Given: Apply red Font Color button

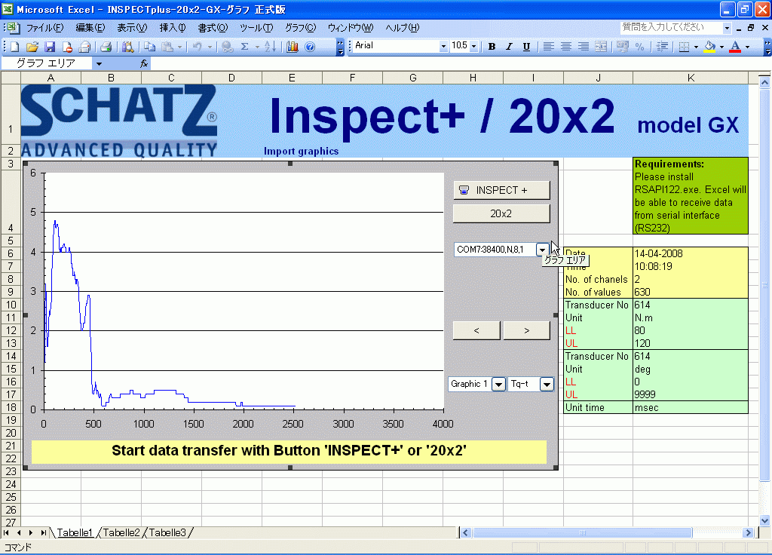Looking at the screenshot, I should 735,47.
